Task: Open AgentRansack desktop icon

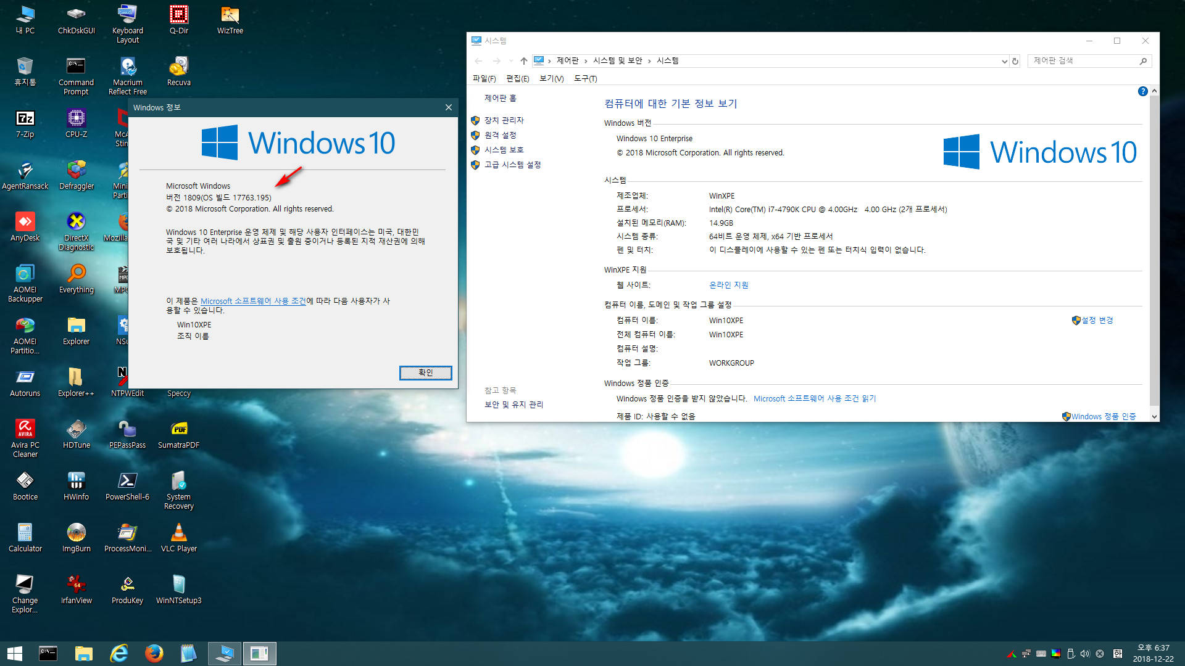Action: pos(25,175)
